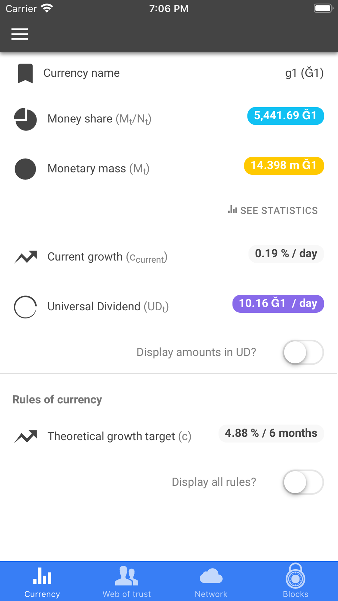Tap the 0.19 % / day growth badge
The image size is (338, 601).
pyautogui.click(x=286, y=254)
